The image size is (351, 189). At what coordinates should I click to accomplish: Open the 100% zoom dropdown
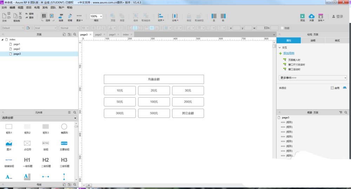coord(96,16)
